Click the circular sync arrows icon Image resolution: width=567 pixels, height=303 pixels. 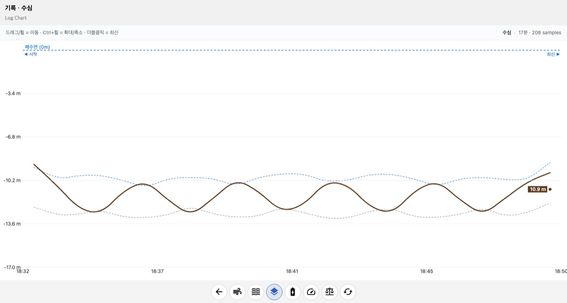tap(348, 292)
